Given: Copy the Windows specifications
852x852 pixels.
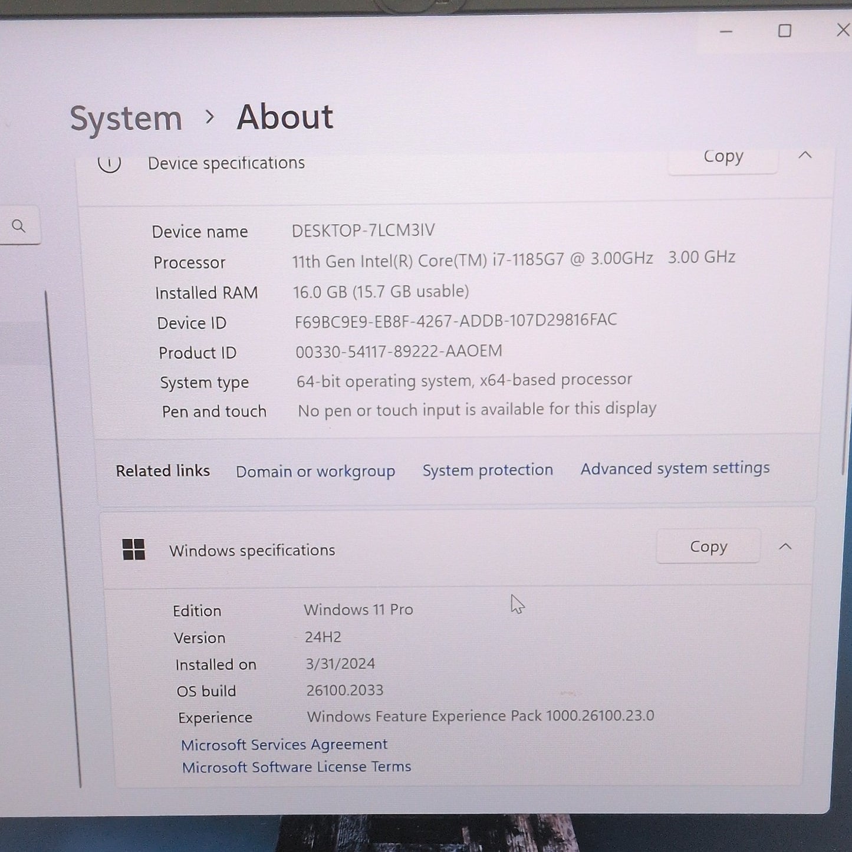Looking at the screenshot, I should point(708,547).
